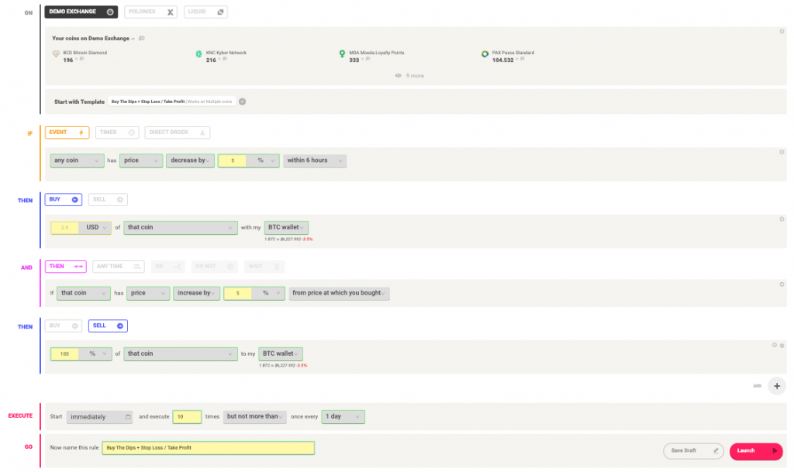The width and height of the screenshot is (794, 472).
Task: Click the options icon of the buy action
Action: (782, 219)
